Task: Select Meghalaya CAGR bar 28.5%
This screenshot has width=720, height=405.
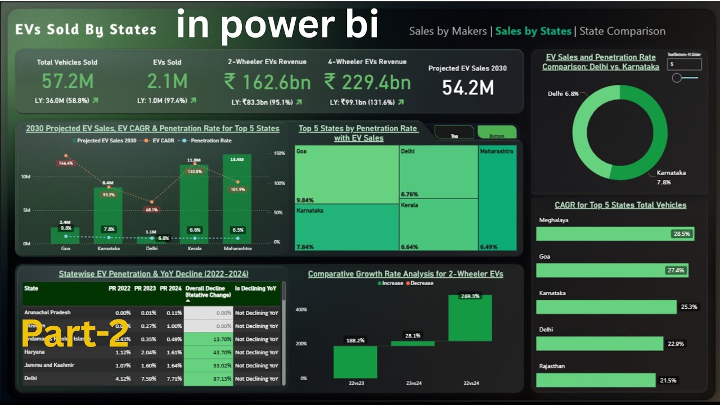Action: [615, 234]
